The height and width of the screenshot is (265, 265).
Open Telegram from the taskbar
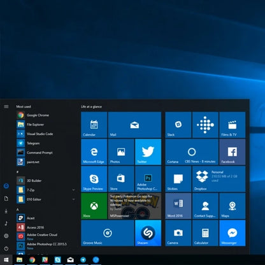click(x=83, y=260)
